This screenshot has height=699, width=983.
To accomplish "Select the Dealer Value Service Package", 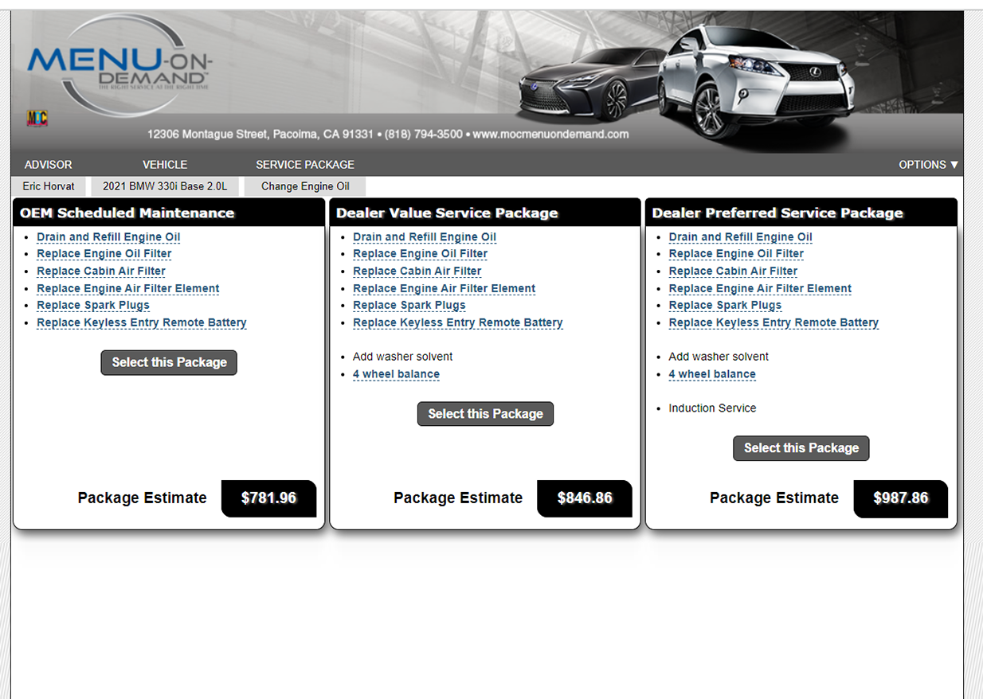I will pos(485,414).
